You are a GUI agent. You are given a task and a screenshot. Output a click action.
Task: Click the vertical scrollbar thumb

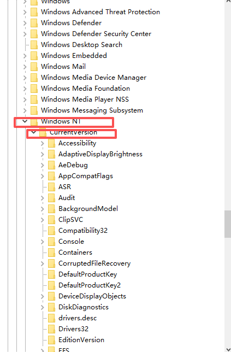228,224
